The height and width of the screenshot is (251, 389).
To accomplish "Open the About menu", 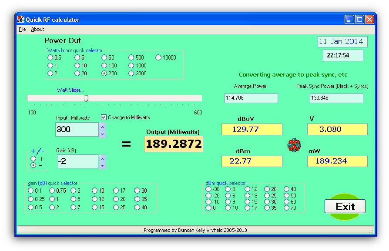I will (37, 30).
